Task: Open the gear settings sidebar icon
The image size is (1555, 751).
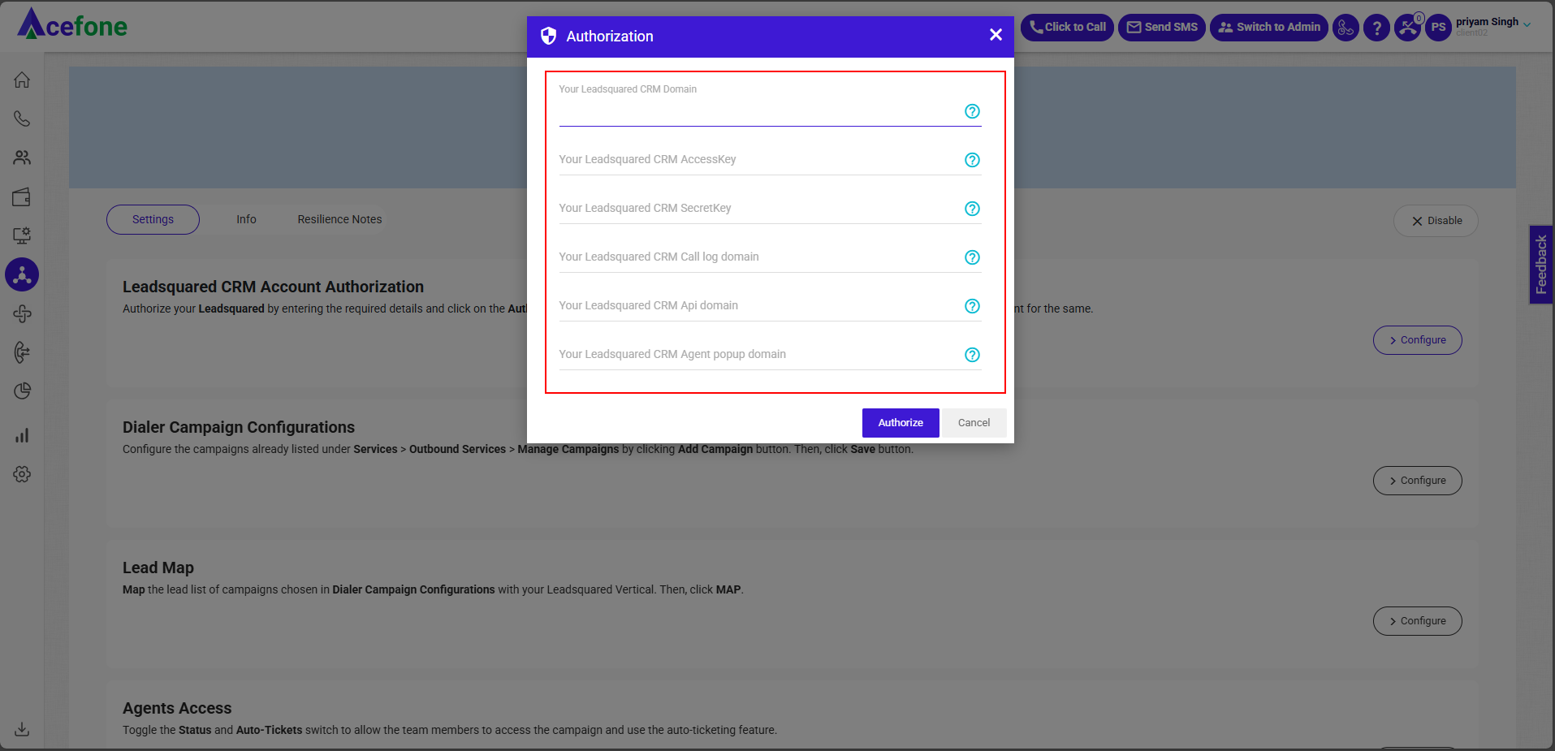Action: tap(22, 474)
